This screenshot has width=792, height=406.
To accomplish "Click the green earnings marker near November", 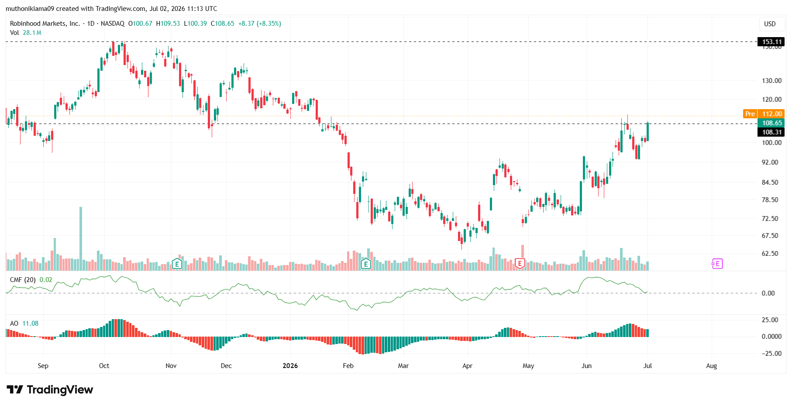I will (x=177, y=263).
